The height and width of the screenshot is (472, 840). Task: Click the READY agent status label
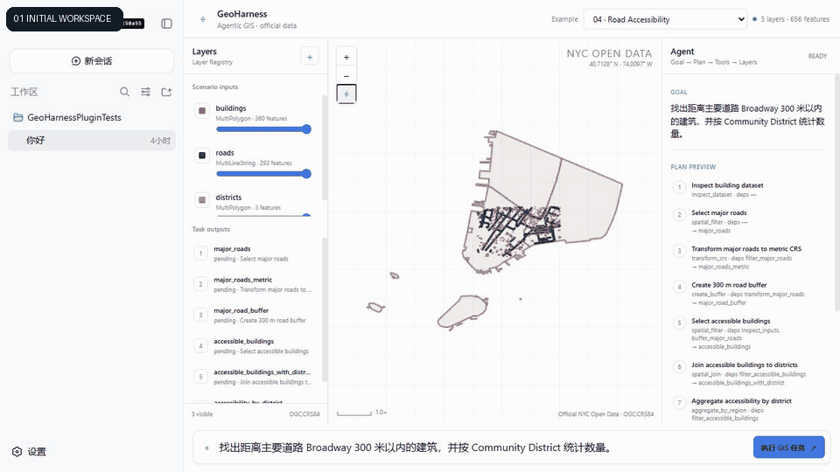pos(817,56)
